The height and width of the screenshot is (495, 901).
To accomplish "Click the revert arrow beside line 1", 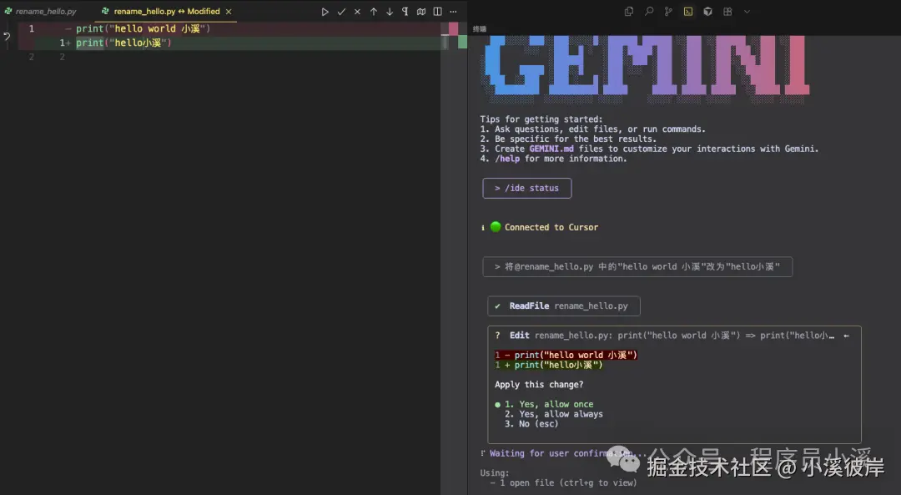I will 7,36.
